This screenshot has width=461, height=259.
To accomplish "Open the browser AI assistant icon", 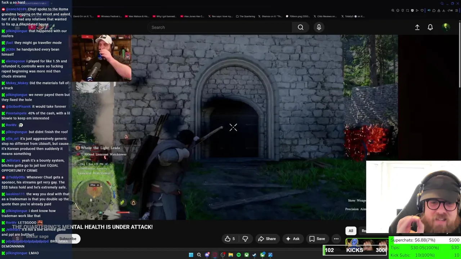I will click(x=449, y=10).
